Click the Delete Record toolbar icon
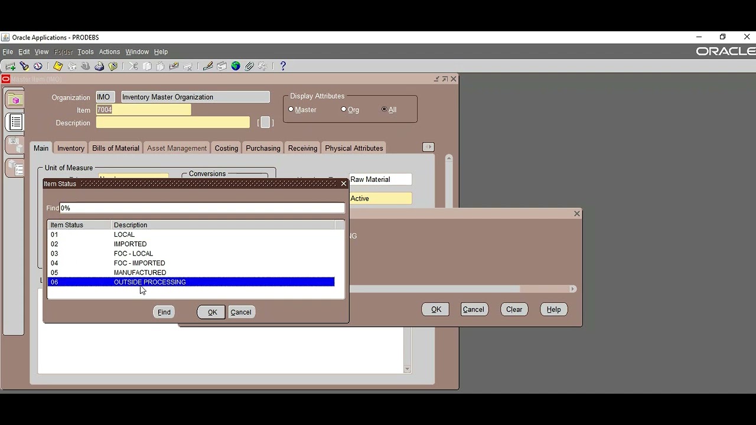Viewport: 756px width, 425px height. pyautogui.click(x=188, y=66)
